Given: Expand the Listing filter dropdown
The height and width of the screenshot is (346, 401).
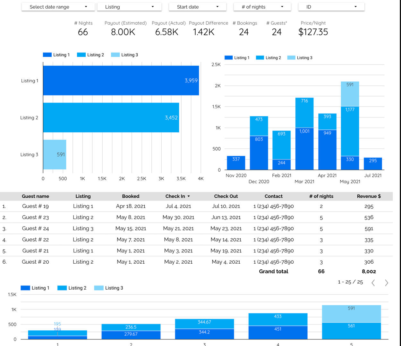Looking at the screenshot, I should pos(129,7).
